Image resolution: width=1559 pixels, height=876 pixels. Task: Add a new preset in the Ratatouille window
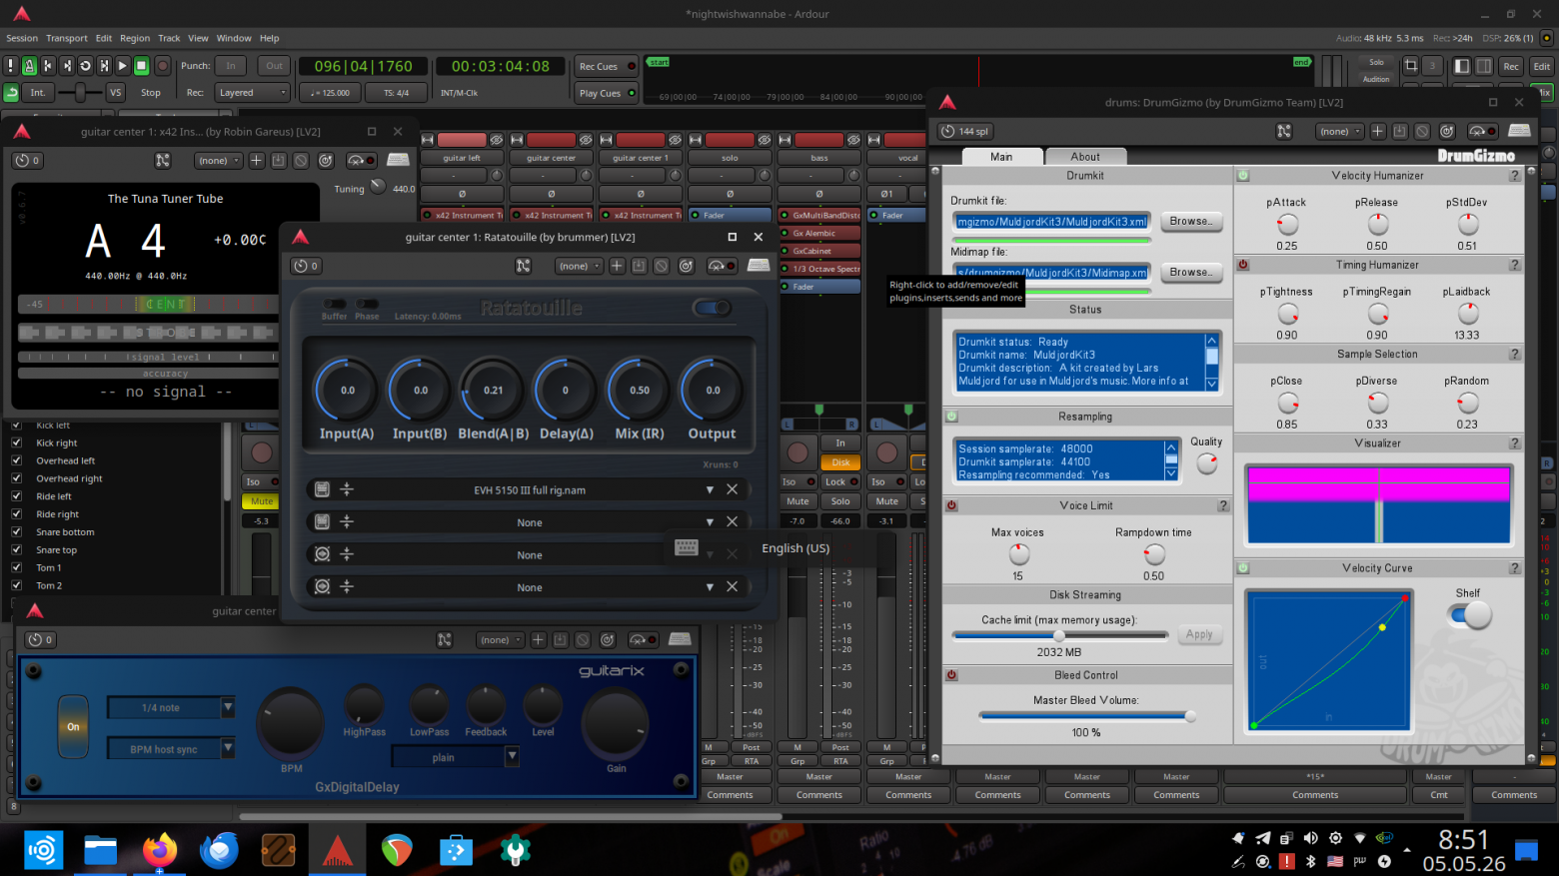(x=617, y=266)
